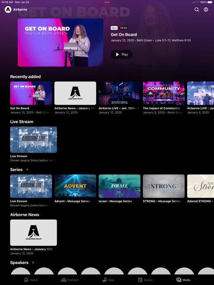The height and width of the screenshot is (285, 214).
Task: Tap the New badge on featured sermon
Action: coord(114,28)
